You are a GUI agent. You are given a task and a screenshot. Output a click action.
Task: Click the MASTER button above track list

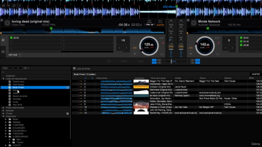point(255,74)
